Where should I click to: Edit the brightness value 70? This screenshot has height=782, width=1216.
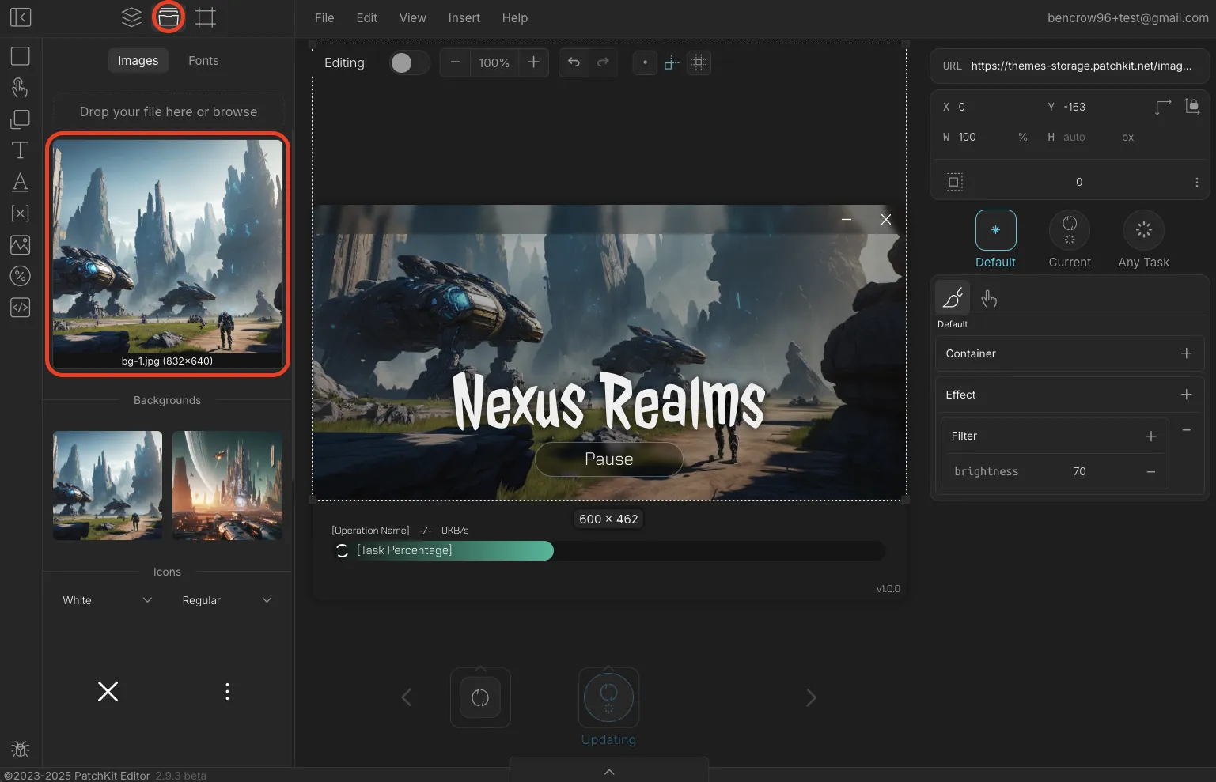click(x=1079, y=471)
